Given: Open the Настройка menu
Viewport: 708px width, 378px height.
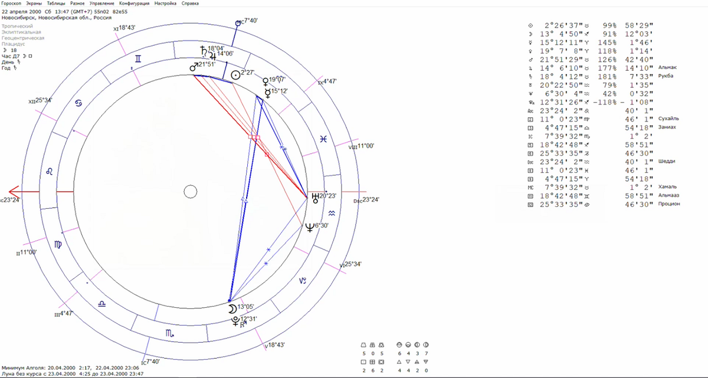Looking at the screenshot, I should [165, 4].
